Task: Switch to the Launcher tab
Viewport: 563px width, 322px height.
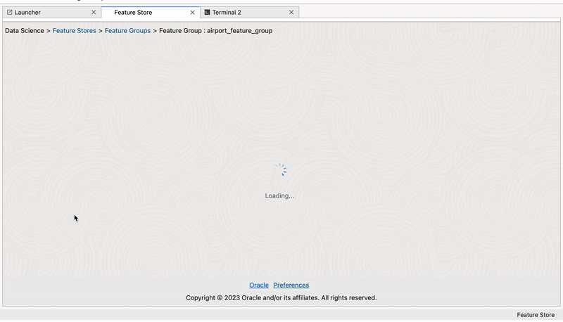Action: pos(51,12)
